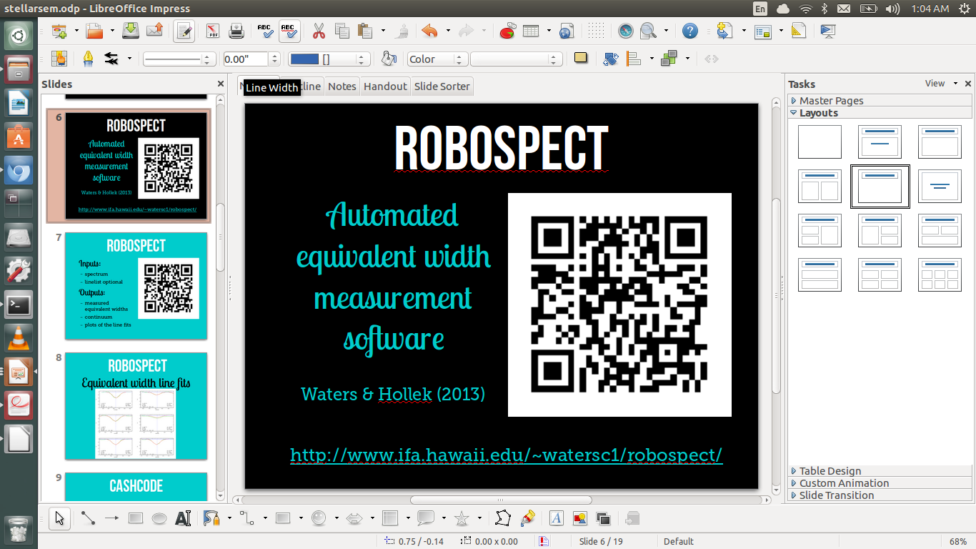This screenshot has width=976, height=549.
Task: Click the Shadow icon
Action: (581, 59)
